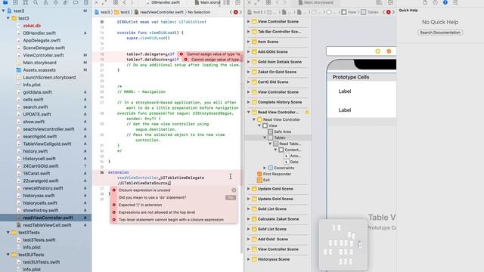Image resolution: width=484 pixels, height=272 pixels.
Task: Collapse the Tablev node in outline
Action: coord(265,138)
